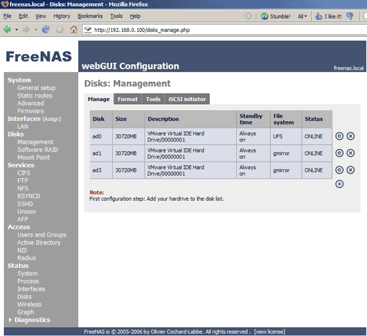367x336 pixels.
Task: Open the File menu
Action: pos(7,16)
